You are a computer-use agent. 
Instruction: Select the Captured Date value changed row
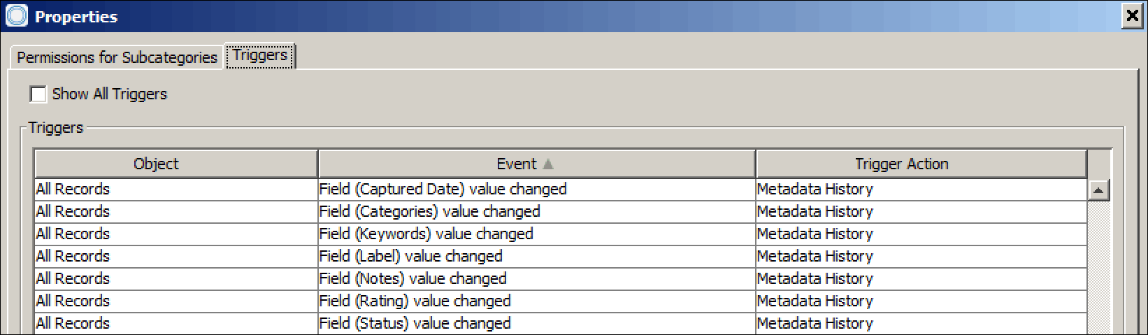[x=443, y=189]
